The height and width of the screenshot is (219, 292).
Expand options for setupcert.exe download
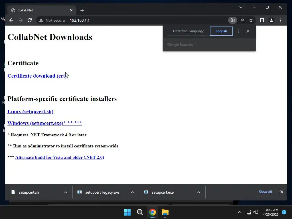(x=199, y=192)
